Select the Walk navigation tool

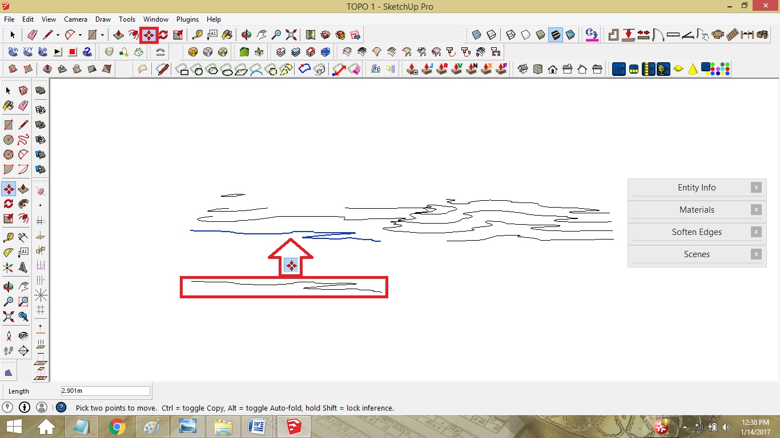click(x=9, y=350)
